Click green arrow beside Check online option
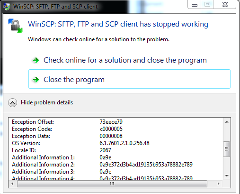 36,60
